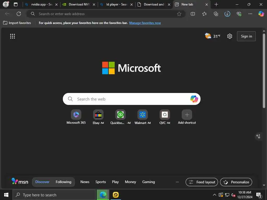
Task: Click the Search the web box
Action: point(132,99)
